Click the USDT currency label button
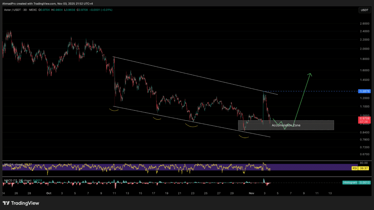Viewport: 374px width, 210px height. (x=364, y=10)
